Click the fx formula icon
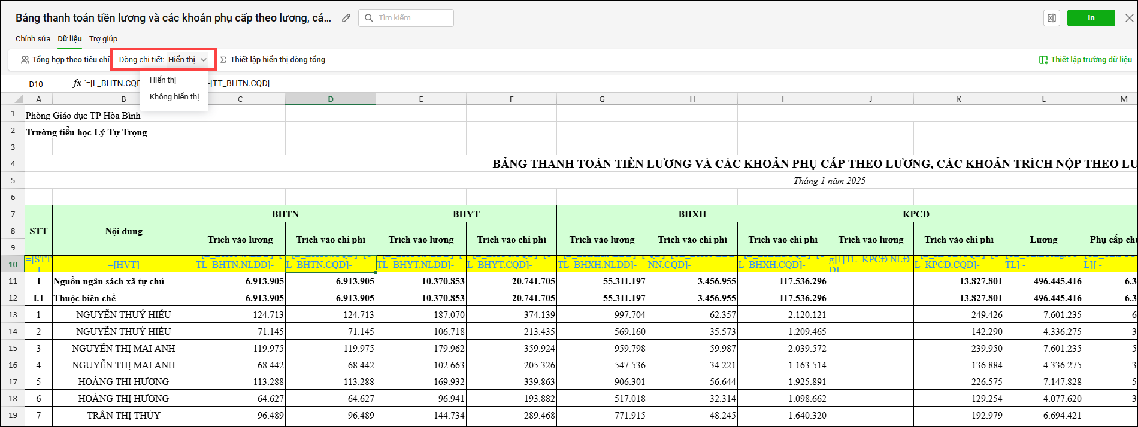The image size is (1138, 427). (77, 83)
